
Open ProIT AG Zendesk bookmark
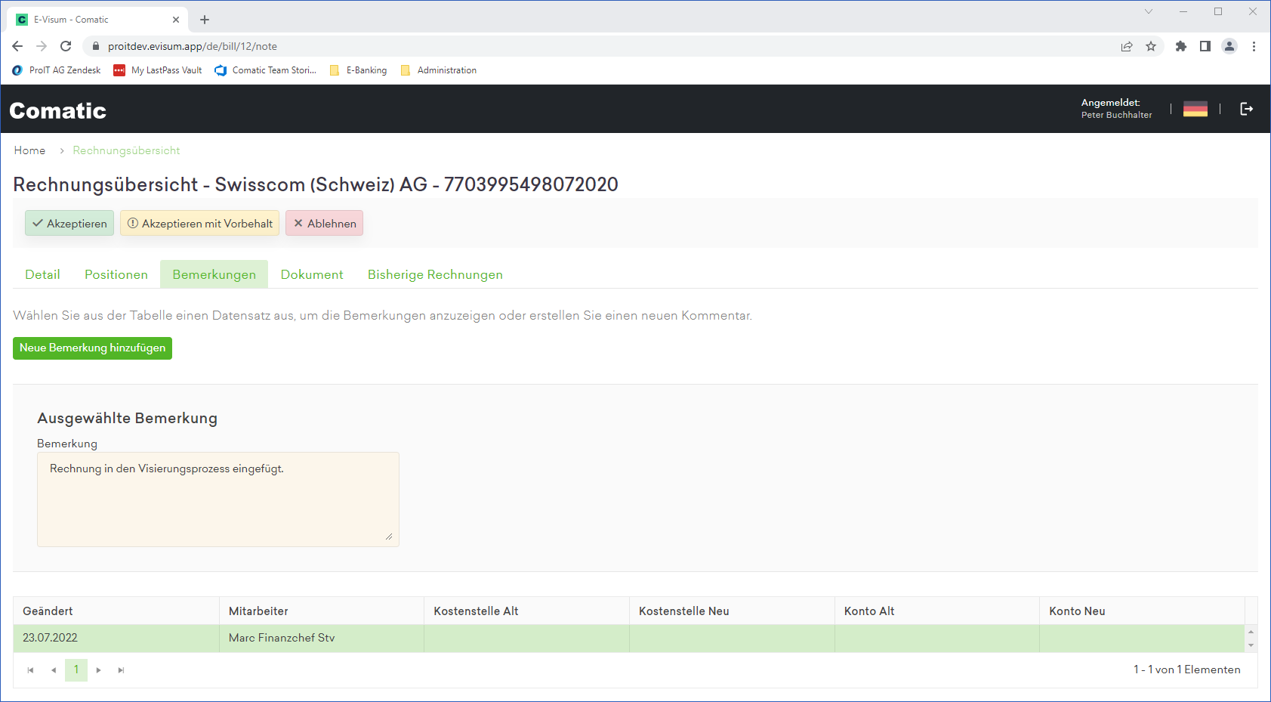point(57,70)
